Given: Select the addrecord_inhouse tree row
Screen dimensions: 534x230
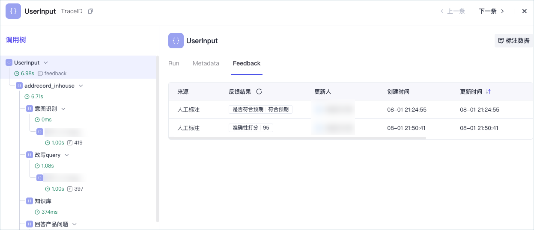Looking at the screenshot, I should coord(49,86).
